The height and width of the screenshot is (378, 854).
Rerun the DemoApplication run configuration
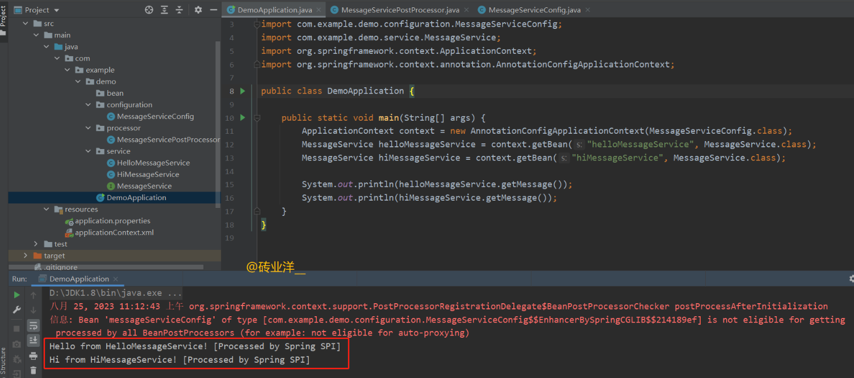[x=16, y=295]
